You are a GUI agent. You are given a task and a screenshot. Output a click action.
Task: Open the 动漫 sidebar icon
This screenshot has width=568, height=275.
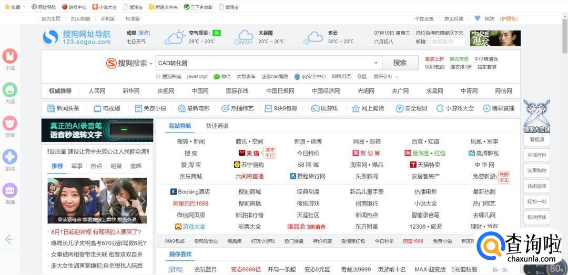click(x=10, y=124)
